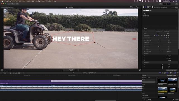Show the Effects browser icon
This screenshot has width=179, height=101.
click(175, 73)
